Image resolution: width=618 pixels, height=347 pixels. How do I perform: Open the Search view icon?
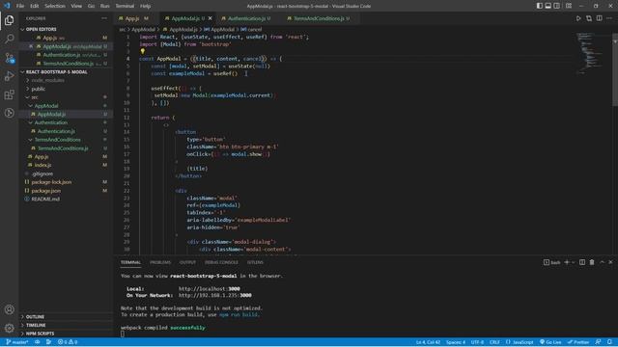9,39
